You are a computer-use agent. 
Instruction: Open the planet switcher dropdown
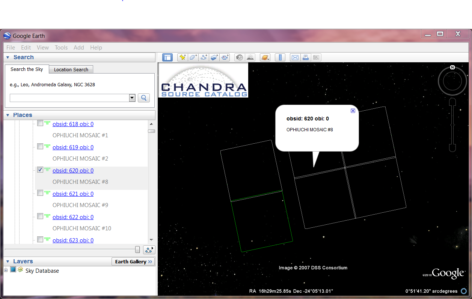tap(265, 57)
